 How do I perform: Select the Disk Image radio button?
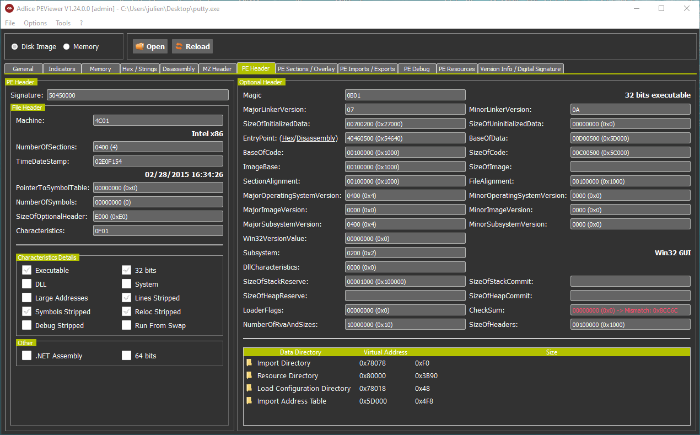pos(15,47)
